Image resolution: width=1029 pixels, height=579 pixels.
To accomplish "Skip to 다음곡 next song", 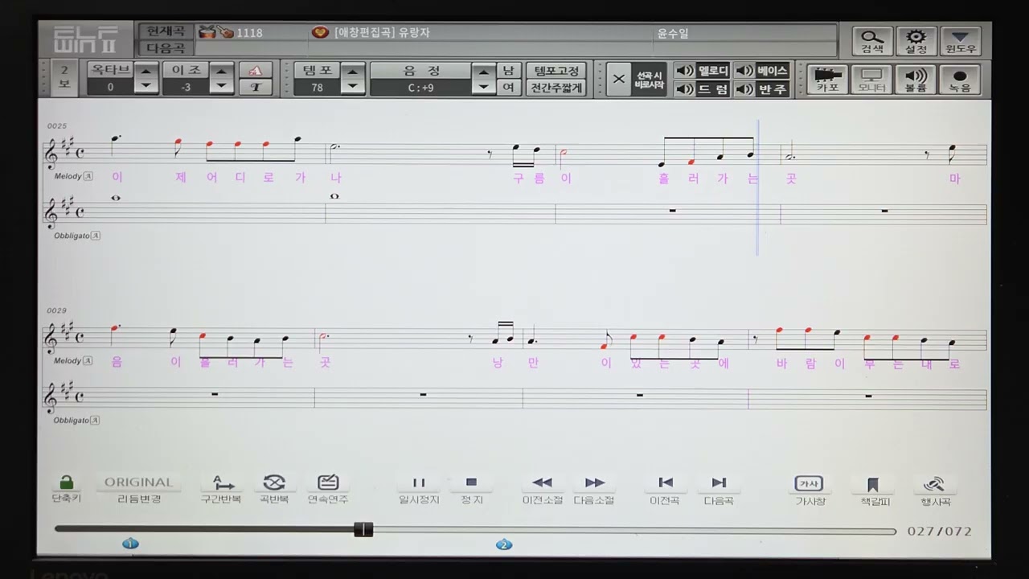I will 719,488.
